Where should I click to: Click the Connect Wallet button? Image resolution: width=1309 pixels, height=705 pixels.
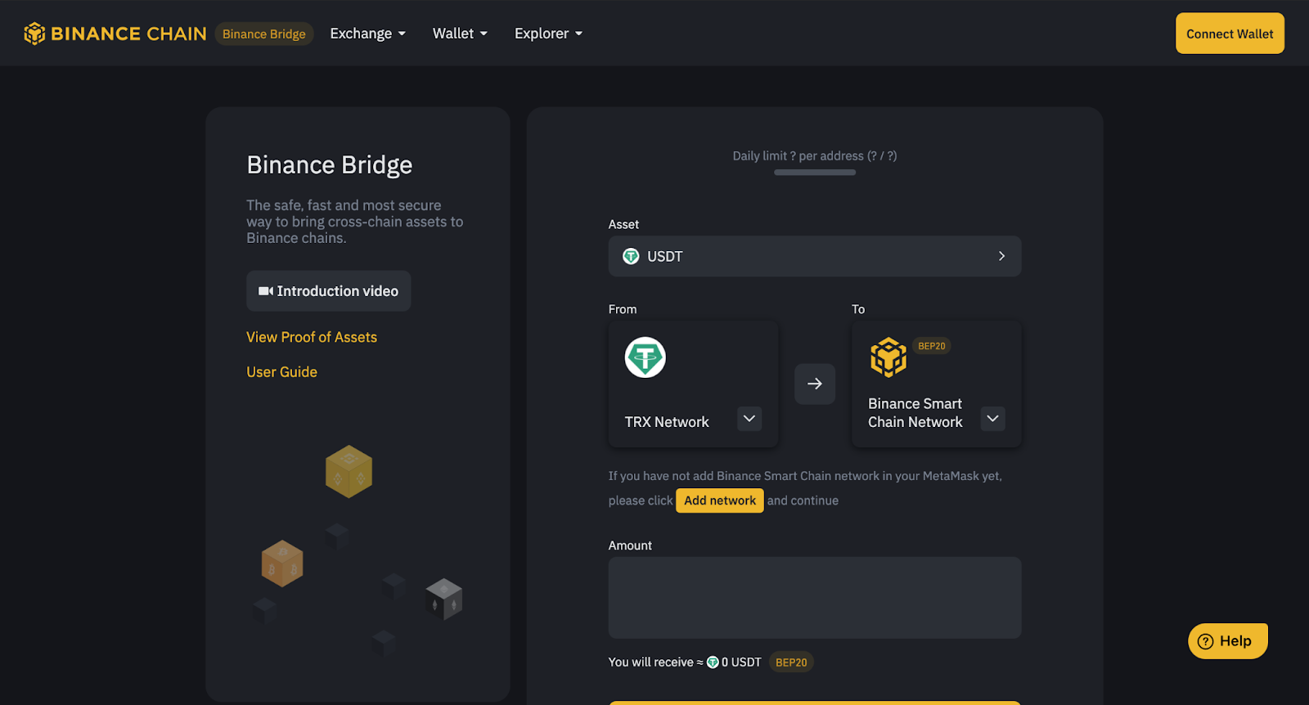(1230, 34)
